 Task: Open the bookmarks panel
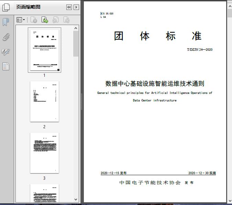(6, 22)
